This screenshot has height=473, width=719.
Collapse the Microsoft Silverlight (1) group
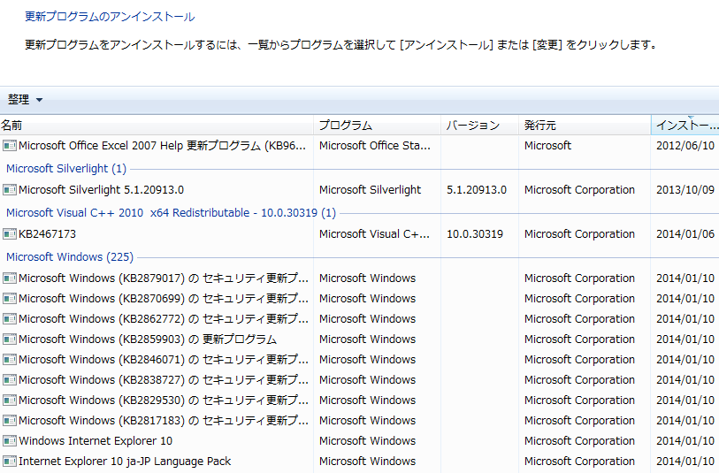[x=66, y=168]
